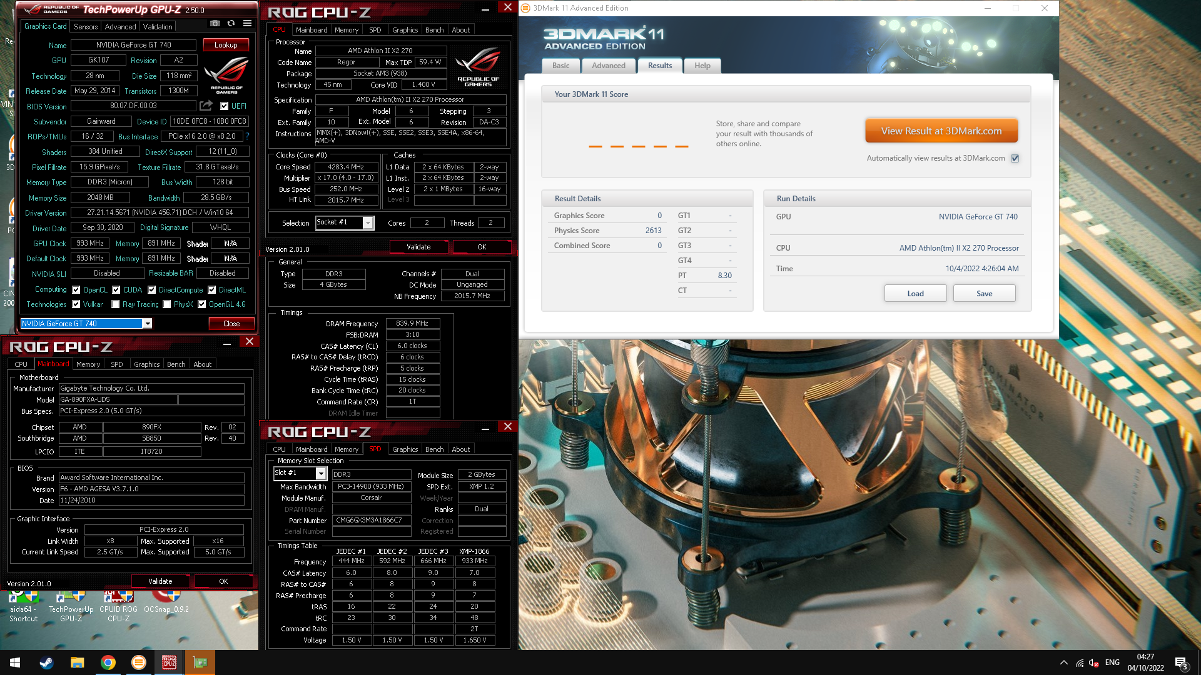Click Validate in the CPU tab CPU-Z window

point(418,247)
